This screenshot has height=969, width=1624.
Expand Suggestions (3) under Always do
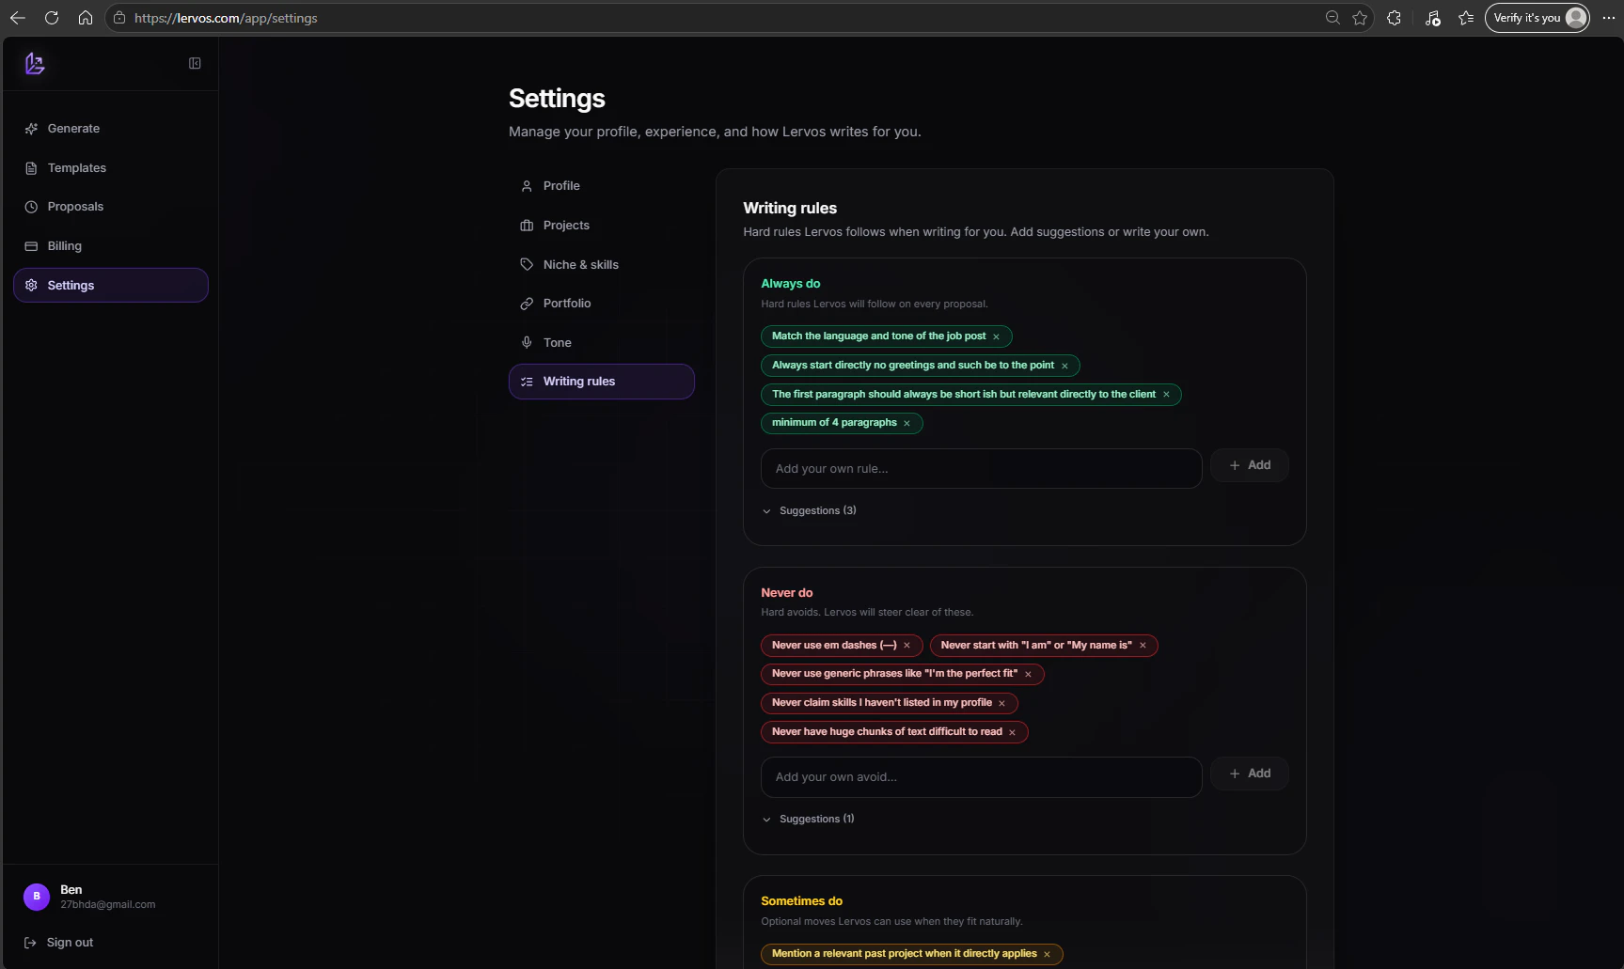[809, 511]
